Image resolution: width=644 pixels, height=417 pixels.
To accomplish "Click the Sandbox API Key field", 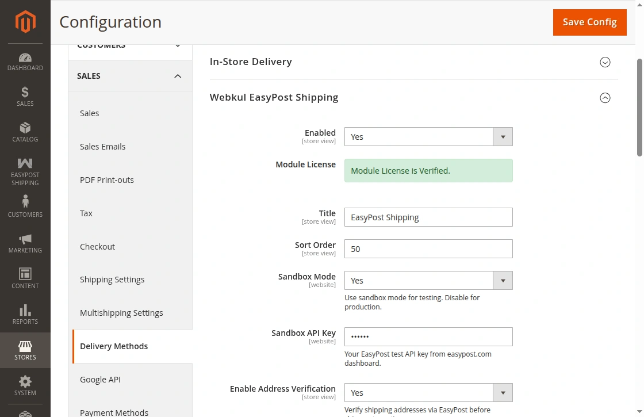I will (428, 337).
